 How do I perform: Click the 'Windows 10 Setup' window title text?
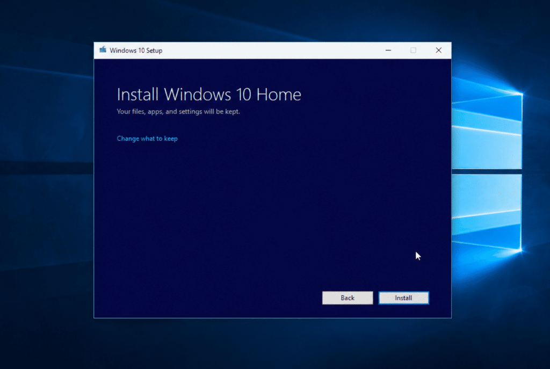[136, 50]
